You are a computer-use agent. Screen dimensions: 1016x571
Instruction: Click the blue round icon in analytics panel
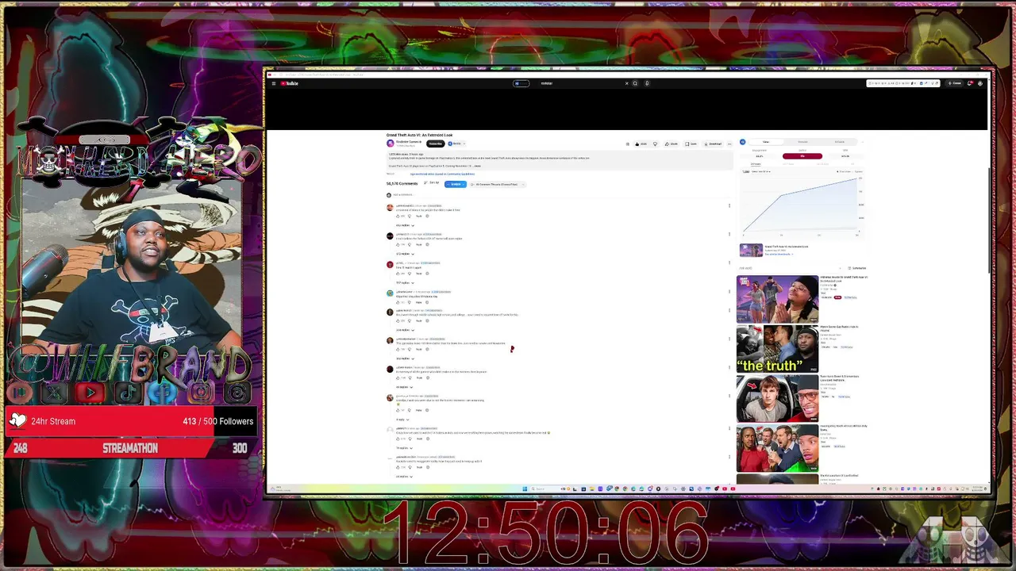tap(742, 142)
